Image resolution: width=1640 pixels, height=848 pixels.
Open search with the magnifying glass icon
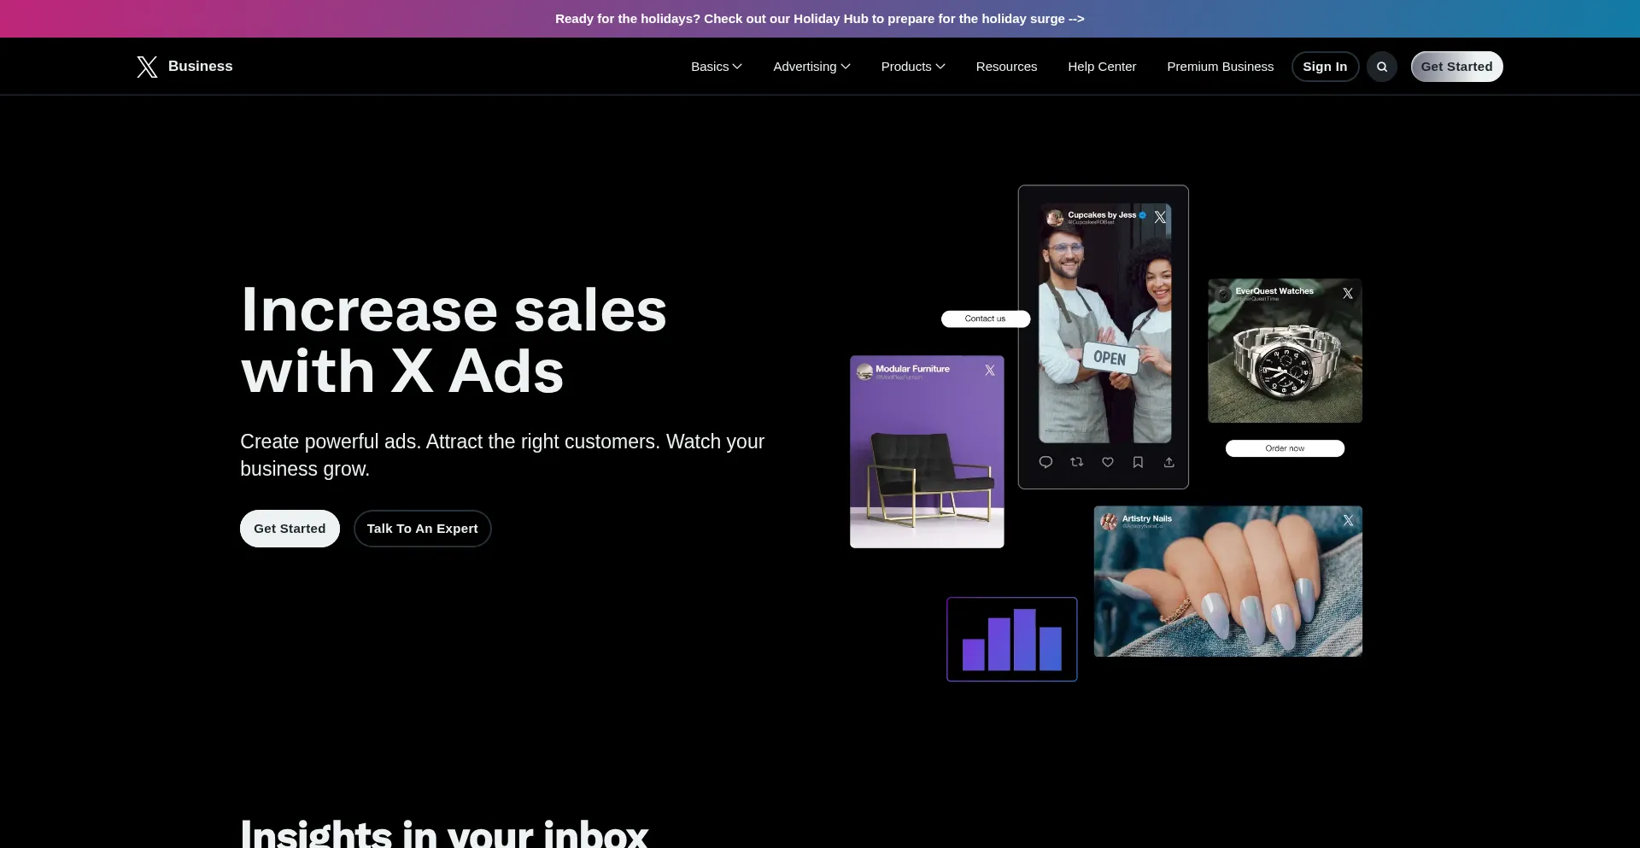(x=1381, y=67)
